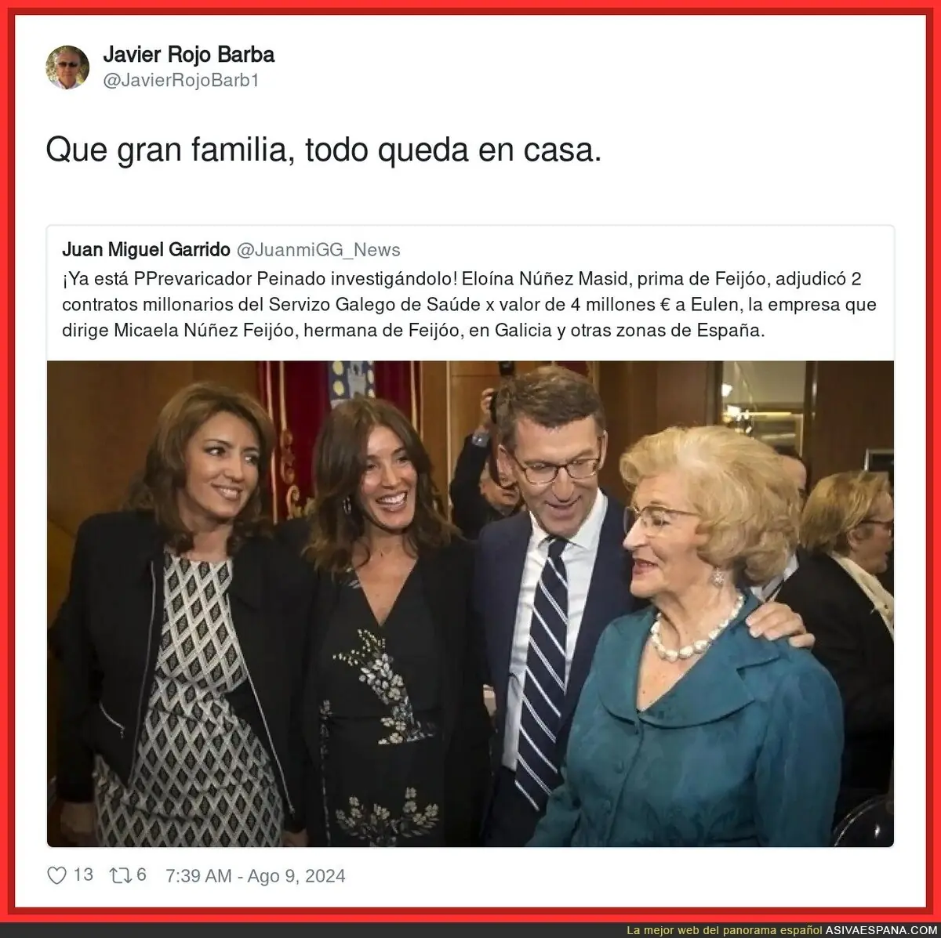Open the quoted tweet body text
The height and width of the screenshot is (938, 941).
[x=470, y=304]
